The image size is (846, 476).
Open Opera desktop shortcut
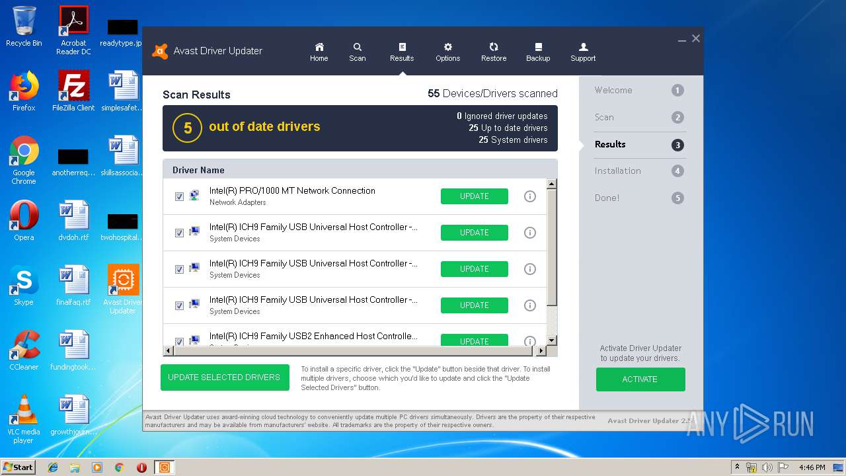tap(24, 221)
